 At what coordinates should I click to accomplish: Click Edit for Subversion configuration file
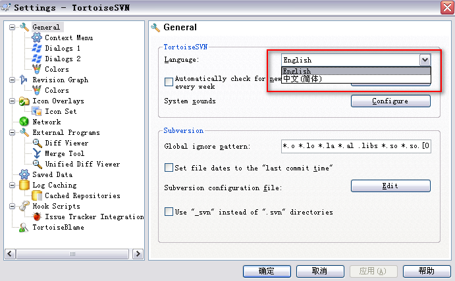coord(390,186)
